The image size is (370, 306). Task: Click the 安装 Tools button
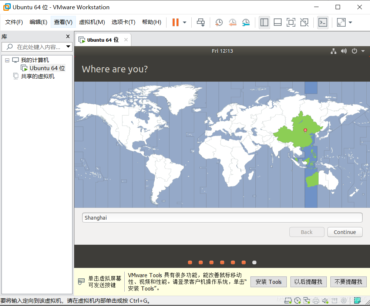point(269,282)
